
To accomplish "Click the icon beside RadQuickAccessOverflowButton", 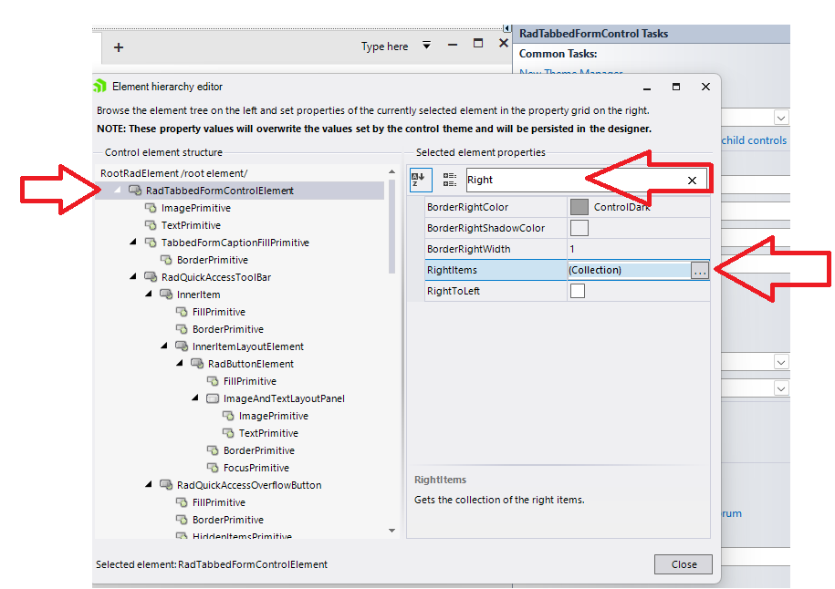I will click(x=166, y=485).
